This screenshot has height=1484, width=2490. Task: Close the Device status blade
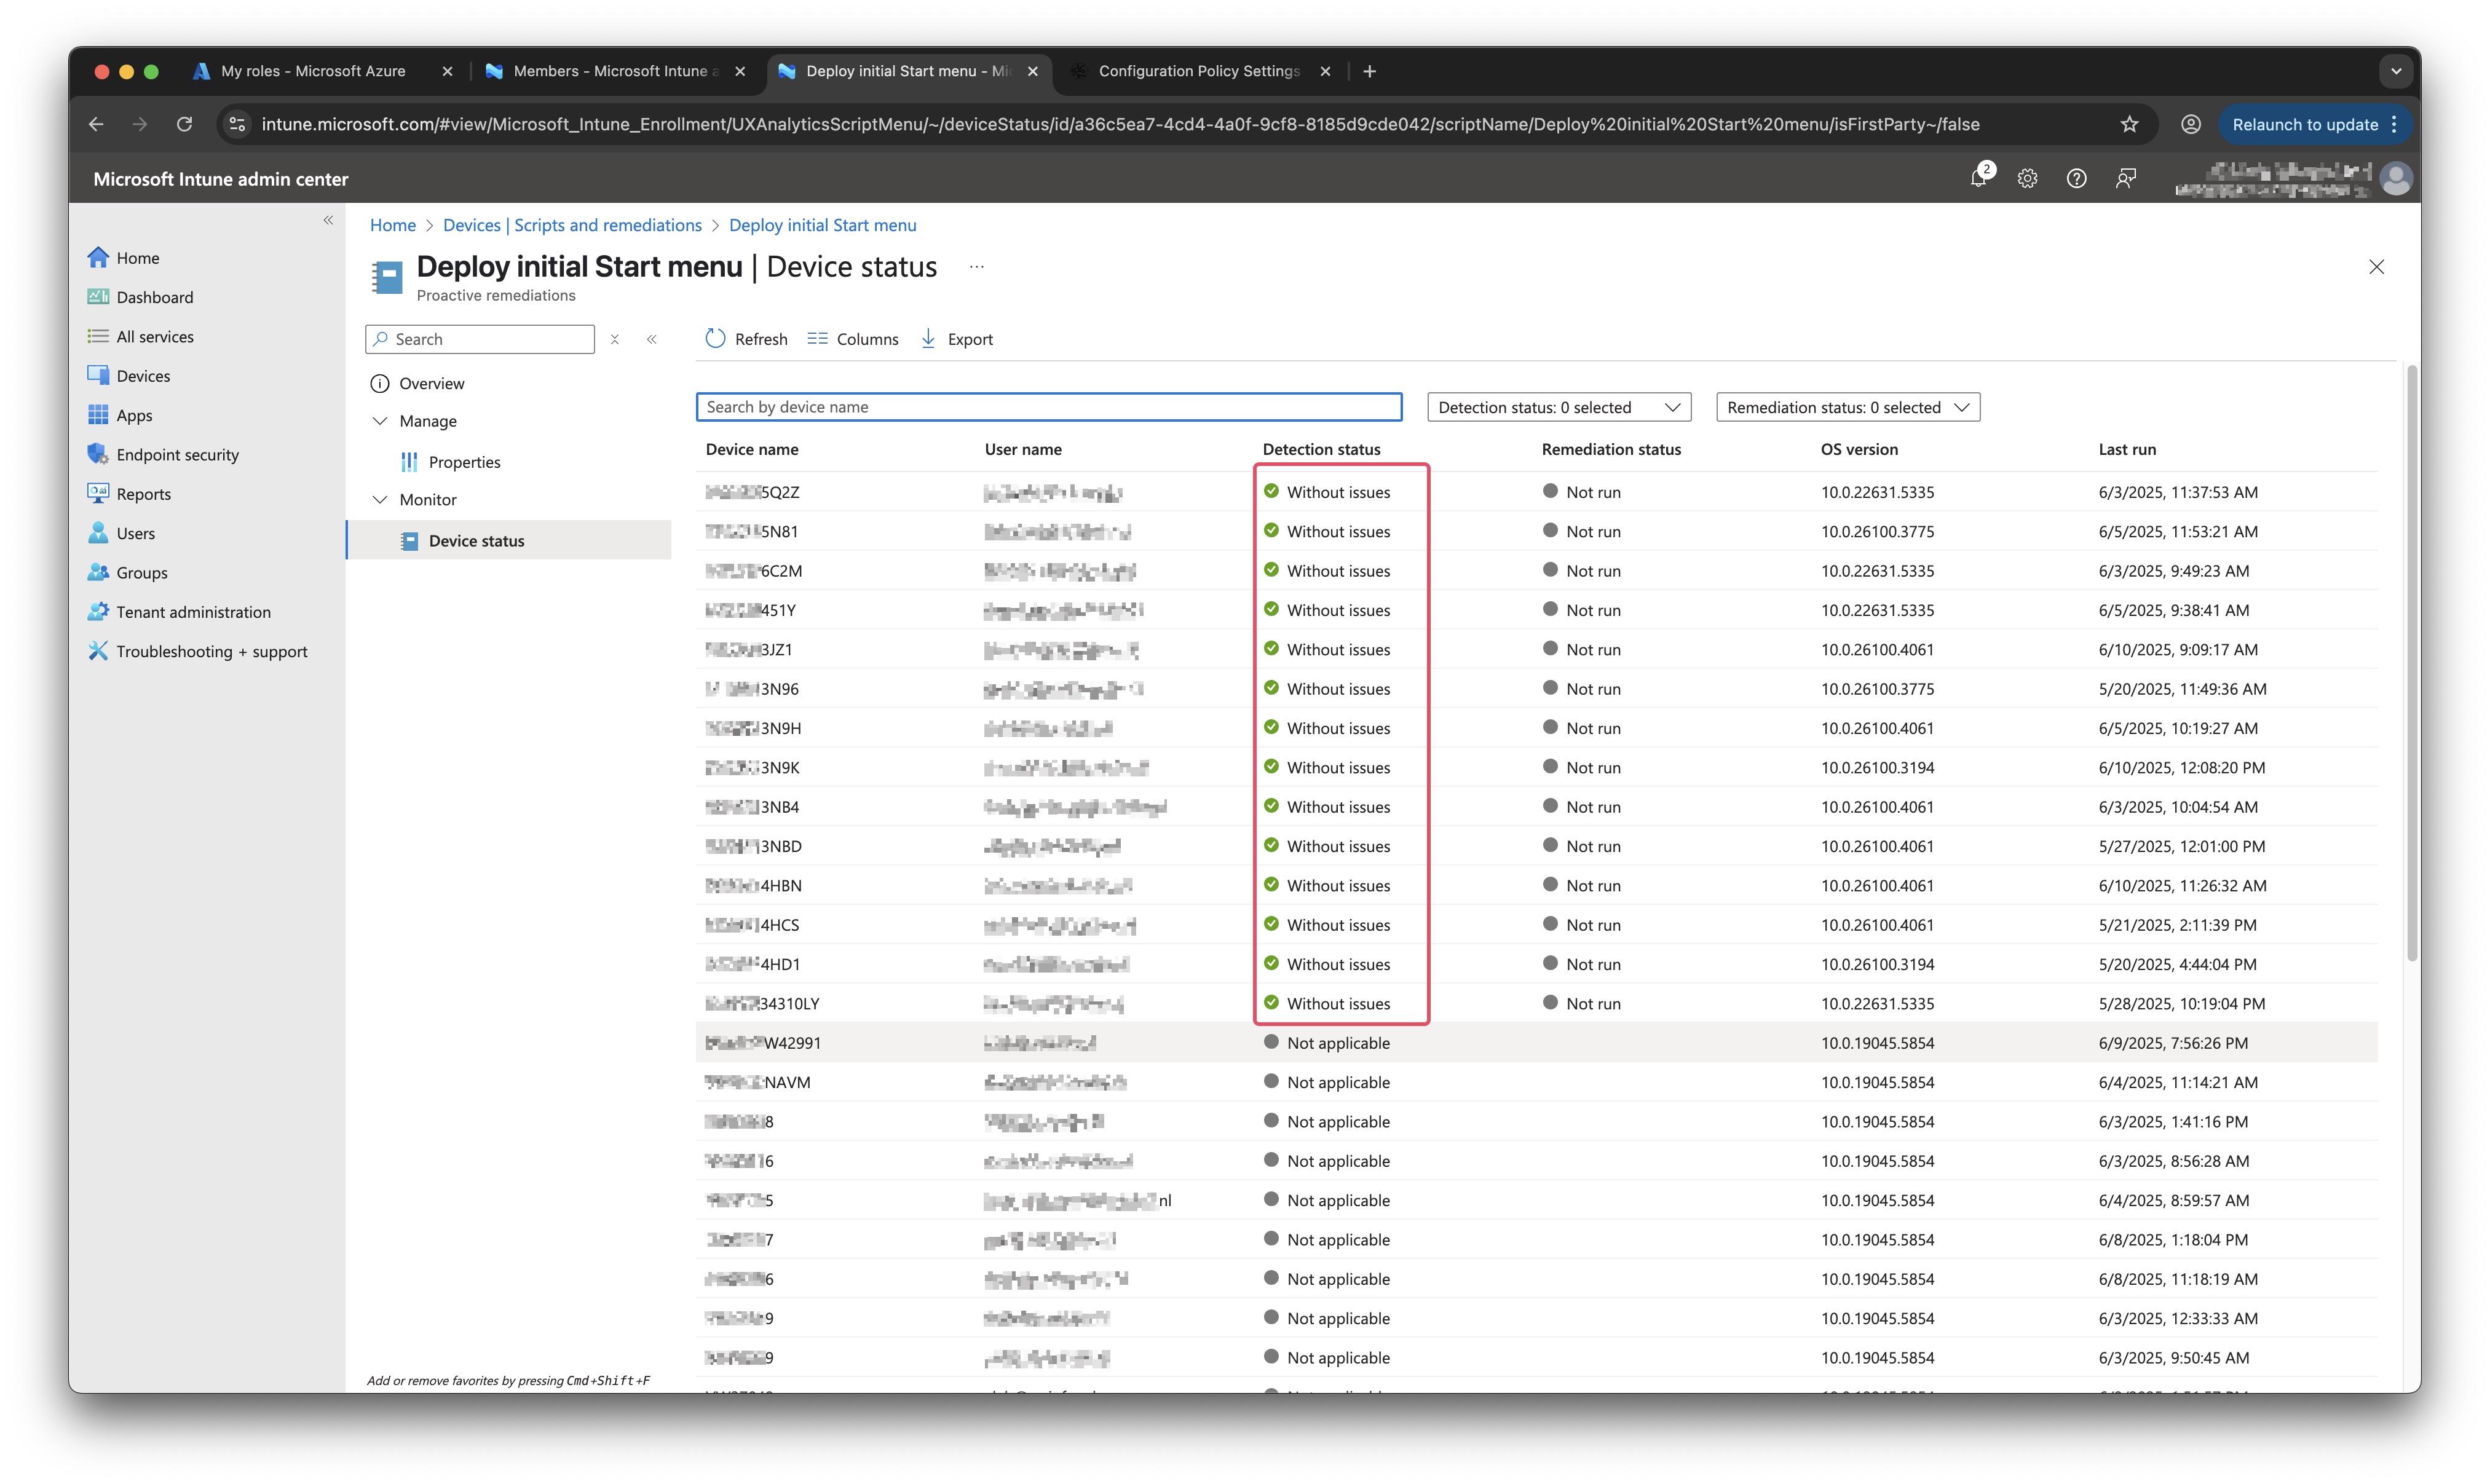point(2376,267)
